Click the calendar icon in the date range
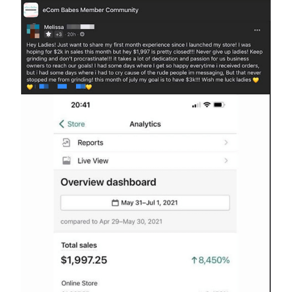This screenshot has height=292, width=292. coord(115,203)
